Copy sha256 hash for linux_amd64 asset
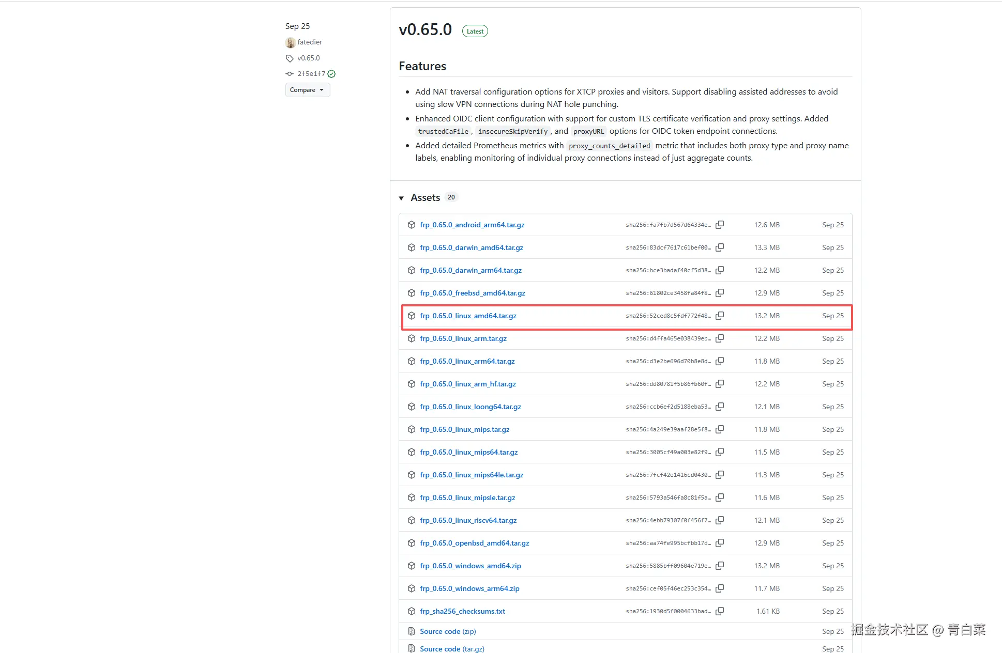 click(720, 316)
